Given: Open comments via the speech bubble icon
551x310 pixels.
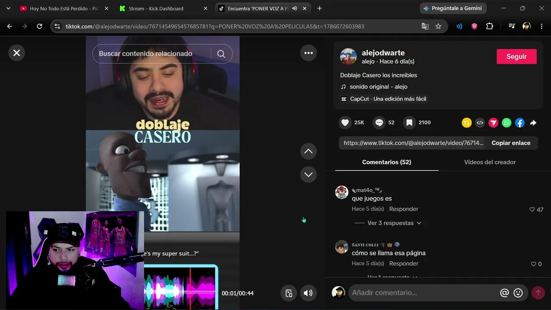Looking at the screenshot, I should (x=379, y=123).
